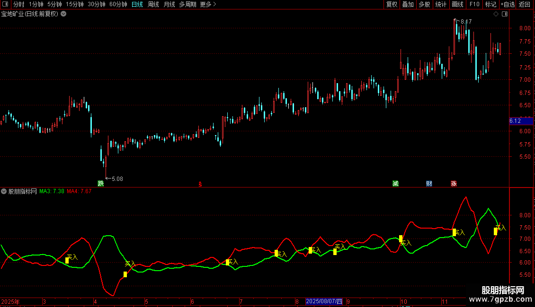Toggle the right side panel icon
535x307 pixels.
[x=505, y=14]
